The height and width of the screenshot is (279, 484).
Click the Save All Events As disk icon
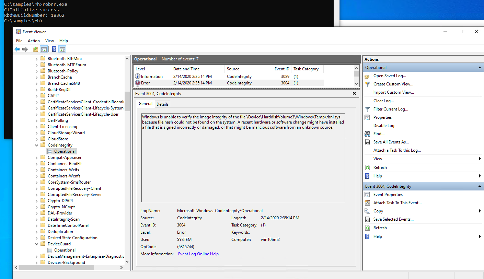[x=367, y=142]
